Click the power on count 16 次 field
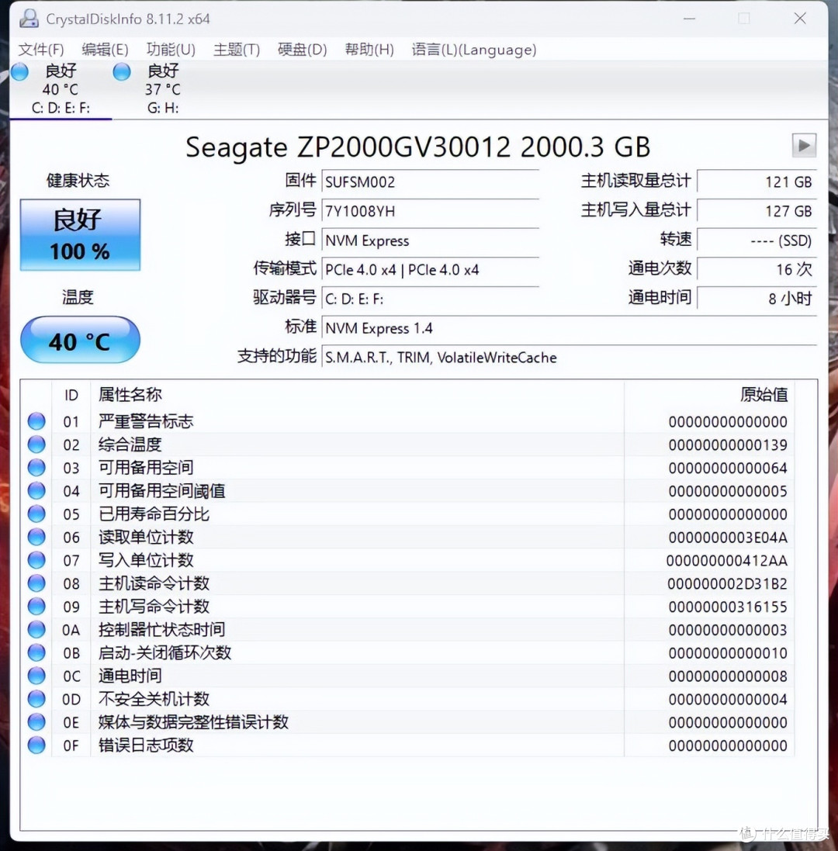Viewport: 838px width, 851px height. click(757, 270)
